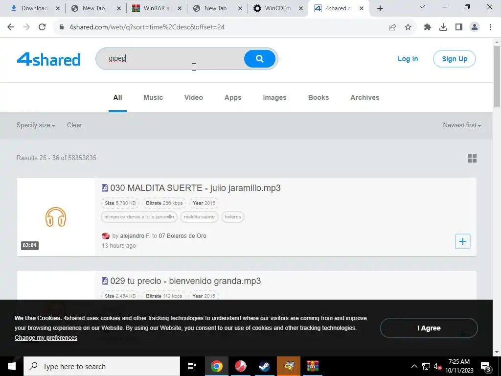This screenshot has width=501, height=376.
Task: Show hidden tray icons chevron
Action: tap(414, 366)
